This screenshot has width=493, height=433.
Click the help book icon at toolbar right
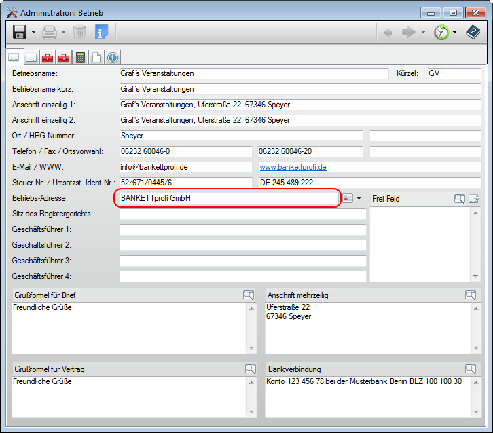473,32
